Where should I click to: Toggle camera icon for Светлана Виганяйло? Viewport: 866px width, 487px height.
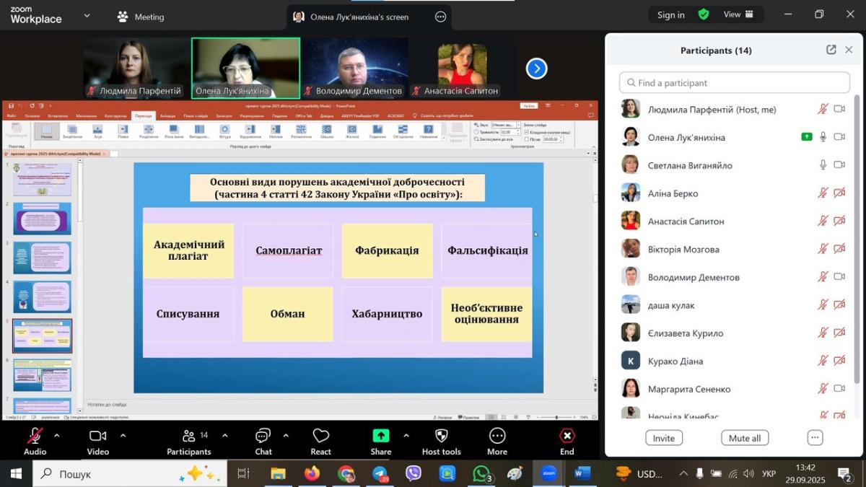tap(839, 165)
